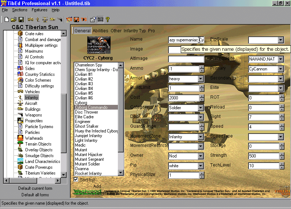Viewport: 291px width, 209px height.
Task: Select Color Schemes in the tree
Action: click(38, 80)
